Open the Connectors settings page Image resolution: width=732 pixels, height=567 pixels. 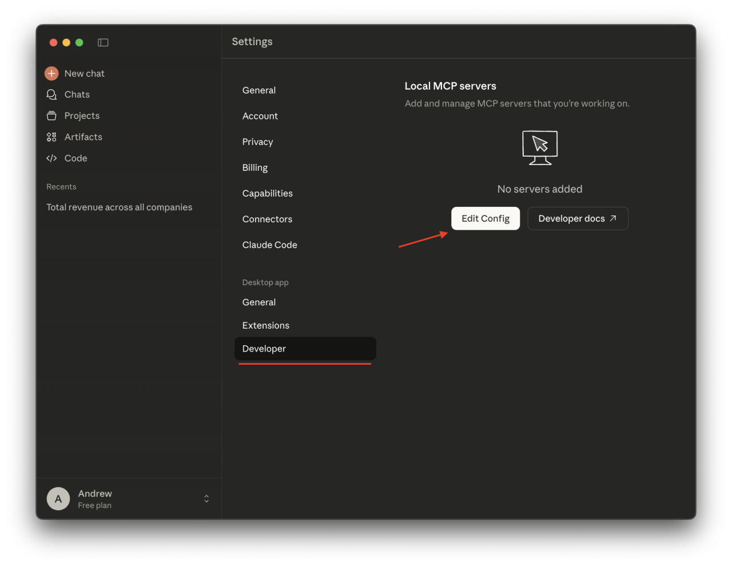point(267,219)
